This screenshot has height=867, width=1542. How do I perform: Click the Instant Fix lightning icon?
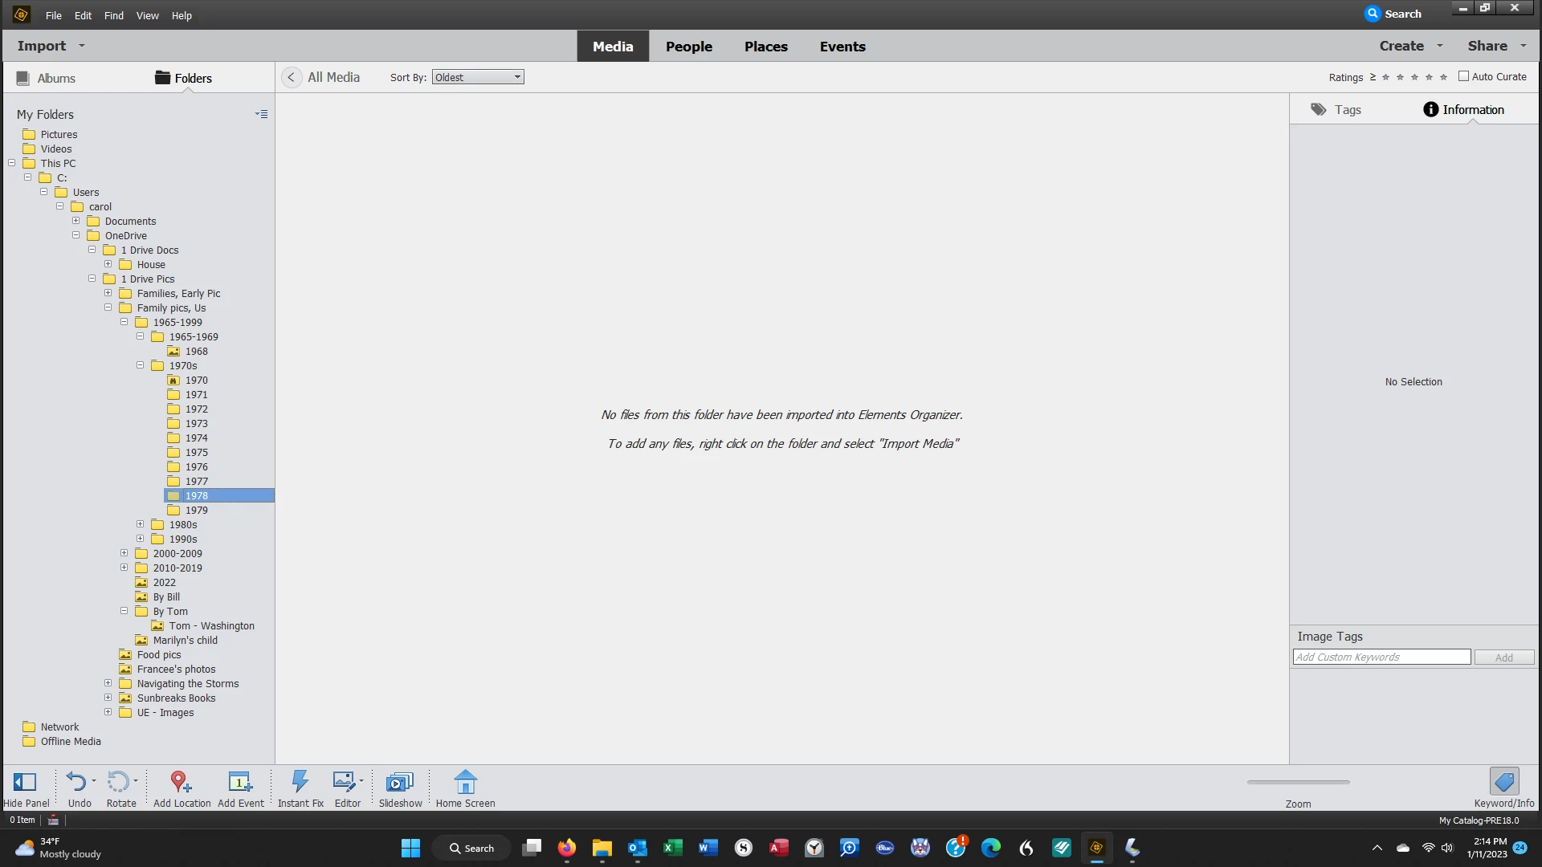pos(300,782)
